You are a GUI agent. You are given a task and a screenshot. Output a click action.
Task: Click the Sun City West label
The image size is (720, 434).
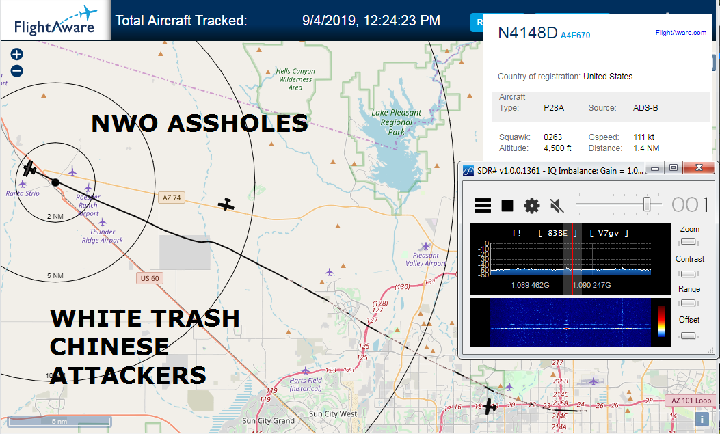pos(333,413)
